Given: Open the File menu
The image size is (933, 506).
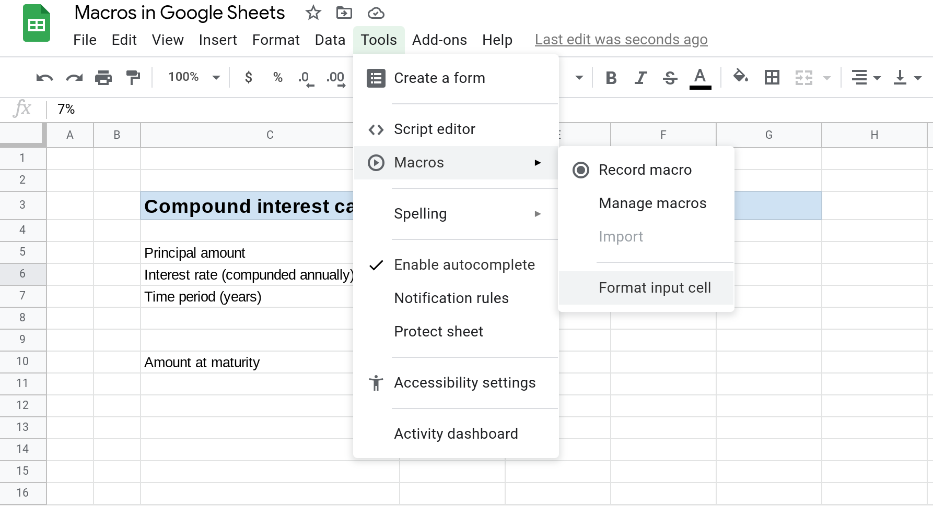Looking at the screenshot, I should [x=85, y=40].
